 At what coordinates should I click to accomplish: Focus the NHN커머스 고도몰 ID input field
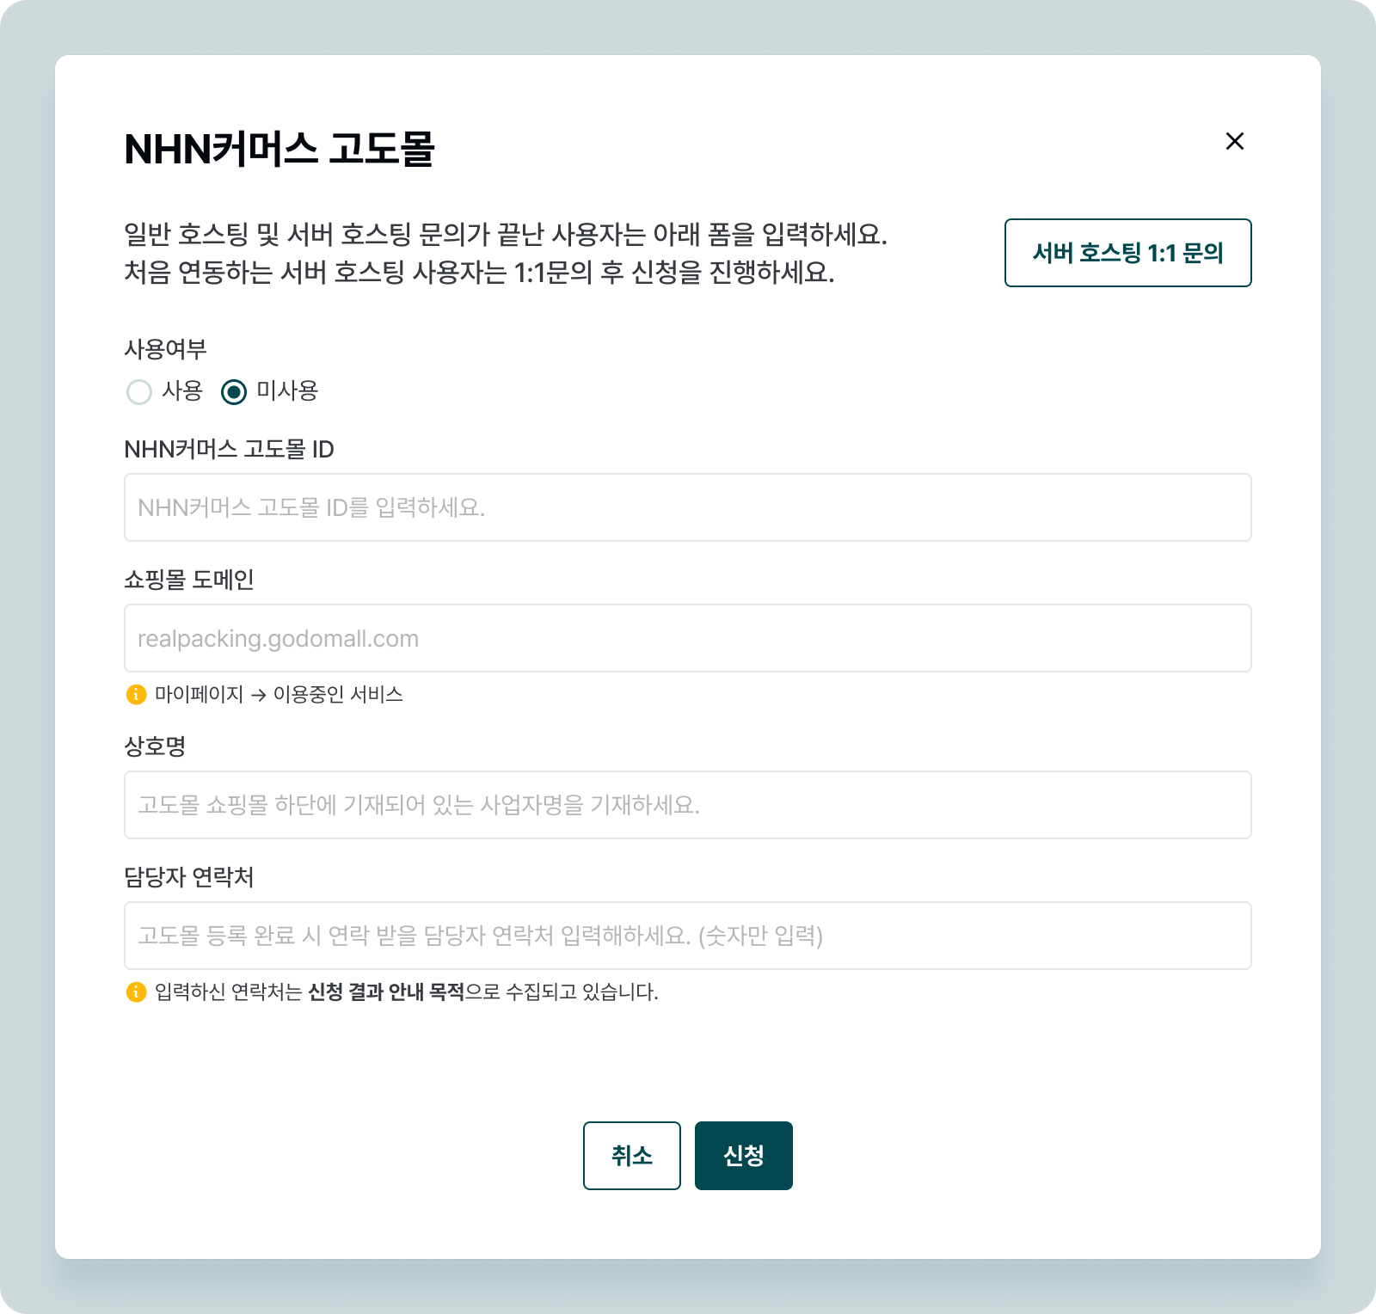(687, 507)
